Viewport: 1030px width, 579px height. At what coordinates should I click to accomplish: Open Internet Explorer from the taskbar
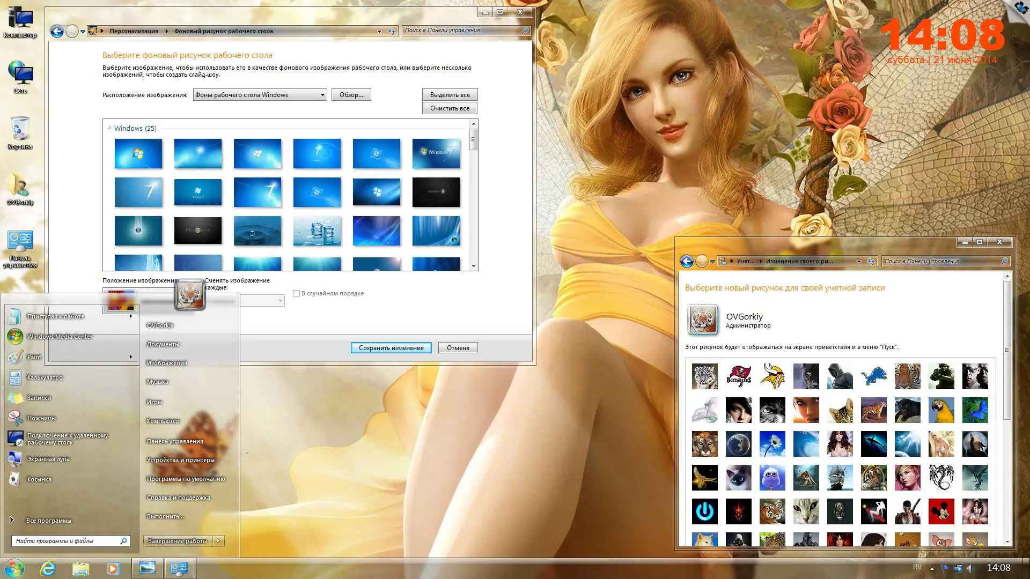tap(48, 568)
